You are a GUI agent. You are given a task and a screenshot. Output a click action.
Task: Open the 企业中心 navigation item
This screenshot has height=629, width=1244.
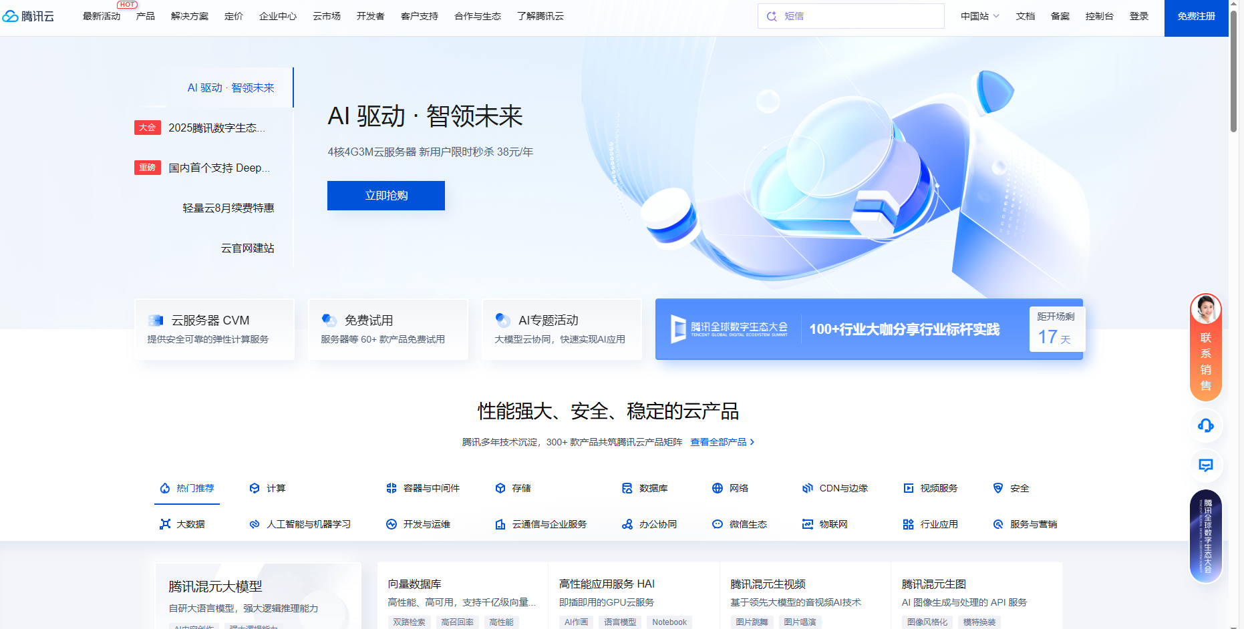coord(278,16)
